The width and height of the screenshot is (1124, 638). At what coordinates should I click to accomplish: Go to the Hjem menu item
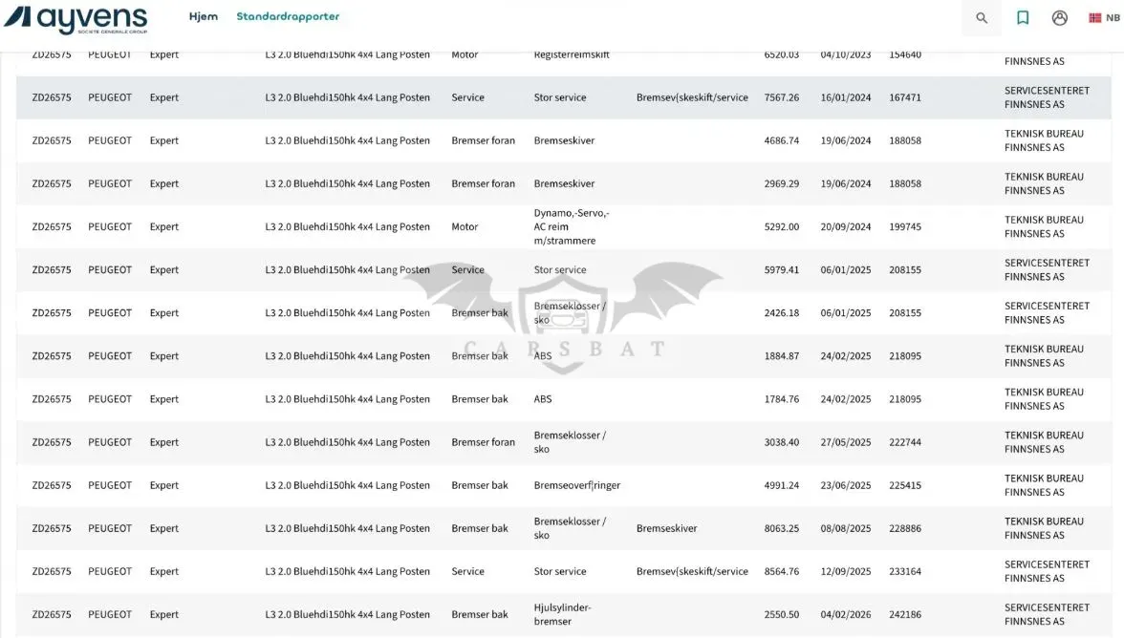(x=204, y=16)
